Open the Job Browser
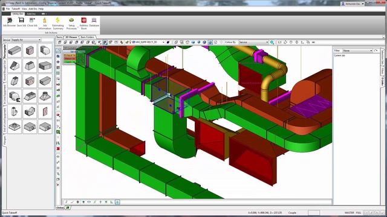This screenshot has height=217, width=387. click(x=10, y=22)
